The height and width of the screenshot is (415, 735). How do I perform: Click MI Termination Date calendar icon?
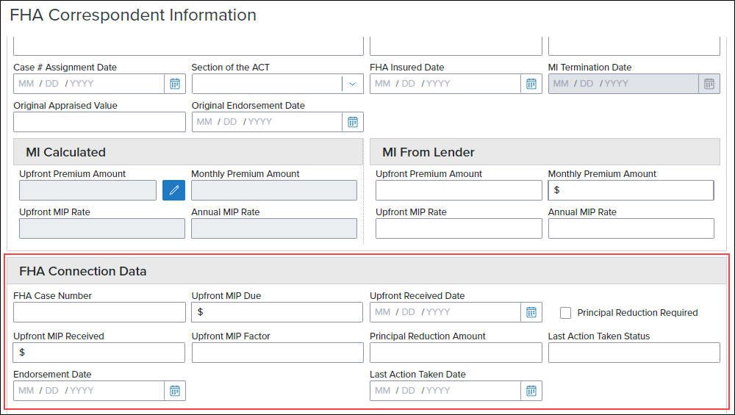709,84
